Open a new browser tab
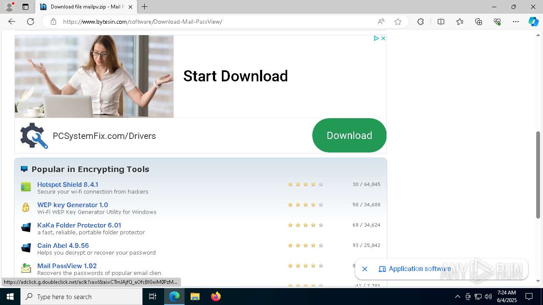543x305 pixels. pyautogui.click(x=145, y=7)
